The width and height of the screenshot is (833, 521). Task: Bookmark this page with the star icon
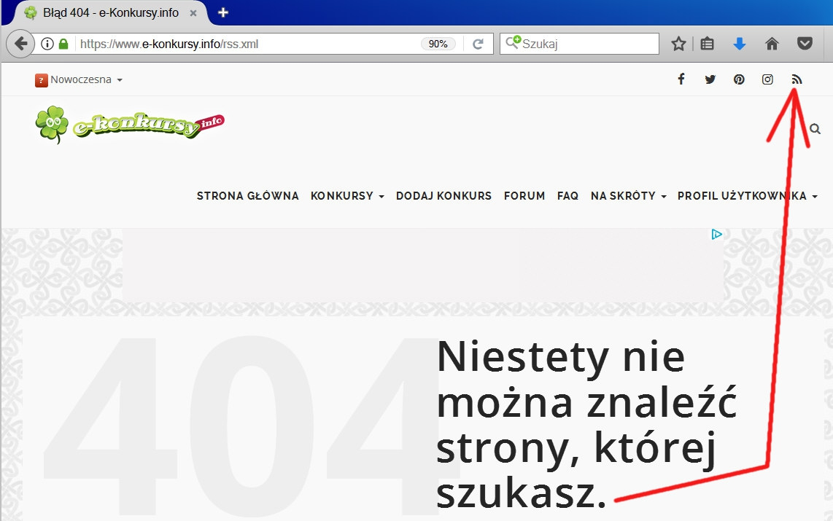coord(678,44)
